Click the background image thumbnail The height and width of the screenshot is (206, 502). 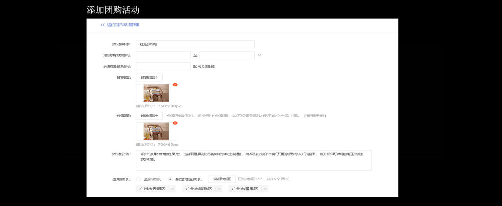coord(156,93)
